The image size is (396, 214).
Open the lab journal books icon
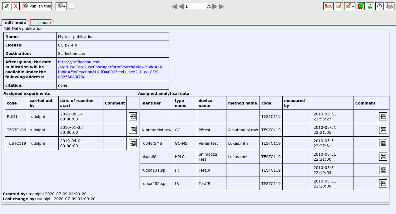click(361, 6)
